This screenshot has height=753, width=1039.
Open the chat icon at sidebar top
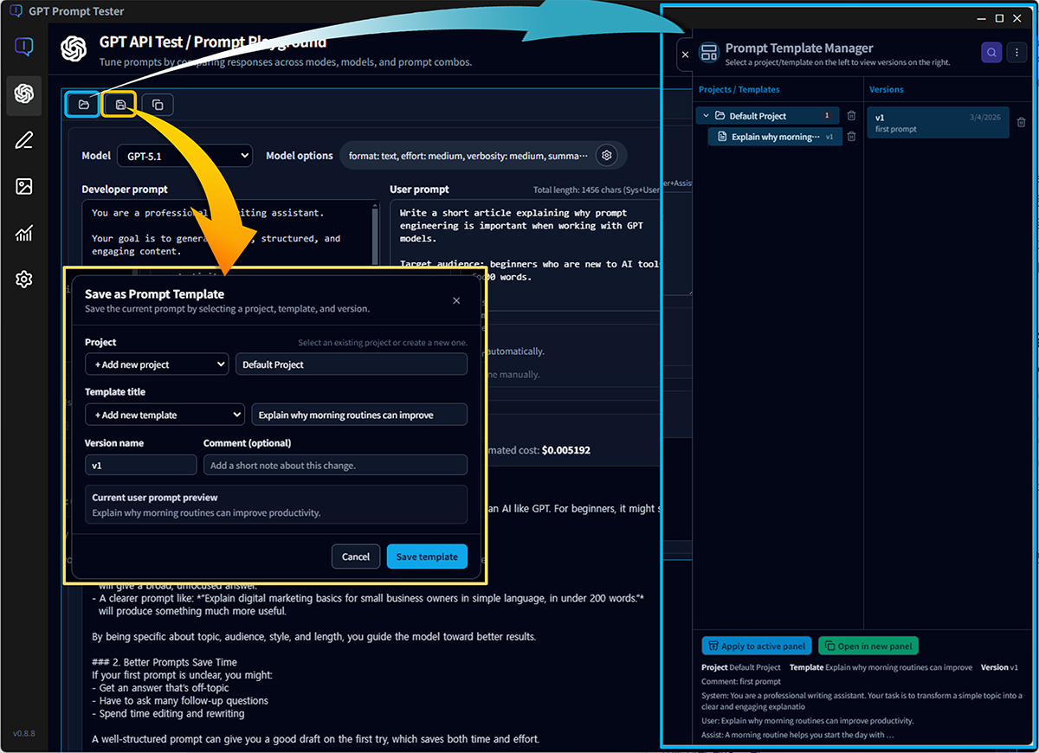coord(23,47)
